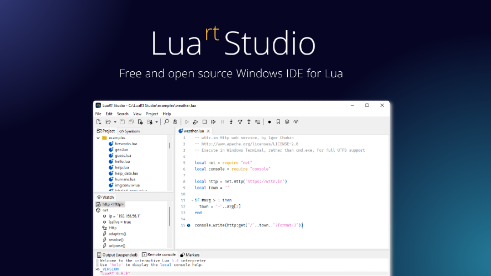
Task: Click the window-with-gear project icon
Action: [x=150, y=122]
